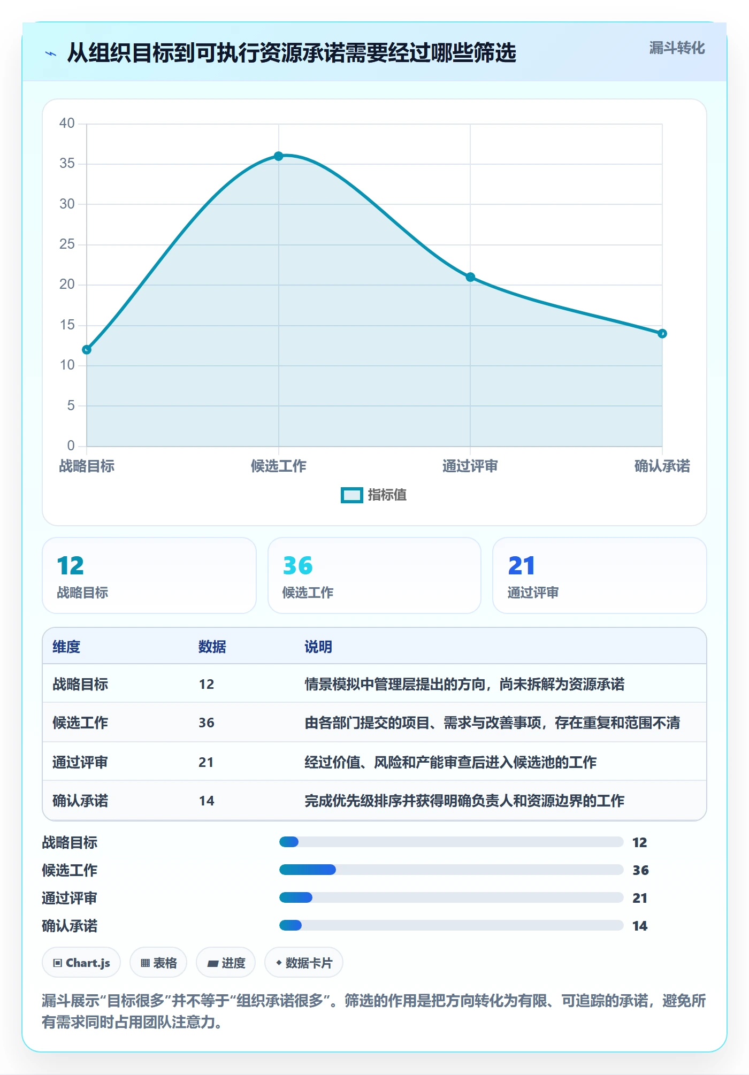Select the 表格 chip
The image size is (749, 1075).
[x=158, y=963]
